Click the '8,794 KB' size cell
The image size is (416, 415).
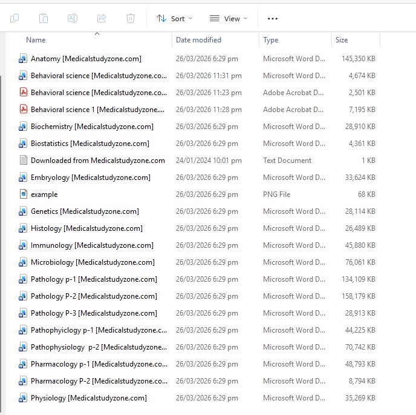coord(362,381)
